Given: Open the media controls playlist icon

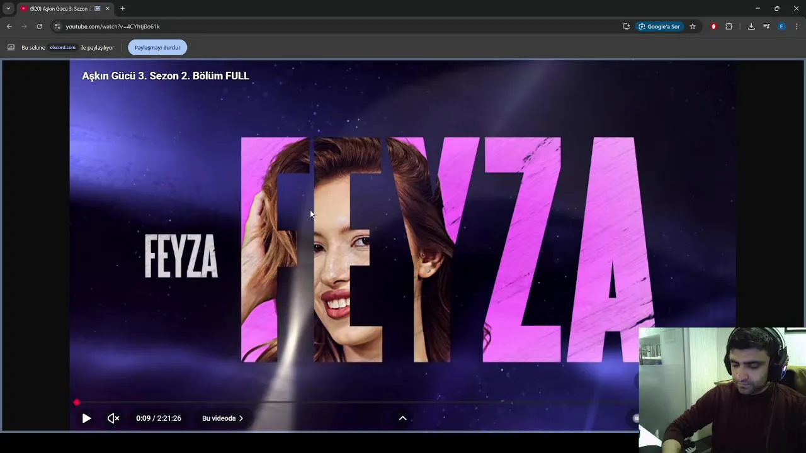Looking at the screenshot, I should point(766,26).
